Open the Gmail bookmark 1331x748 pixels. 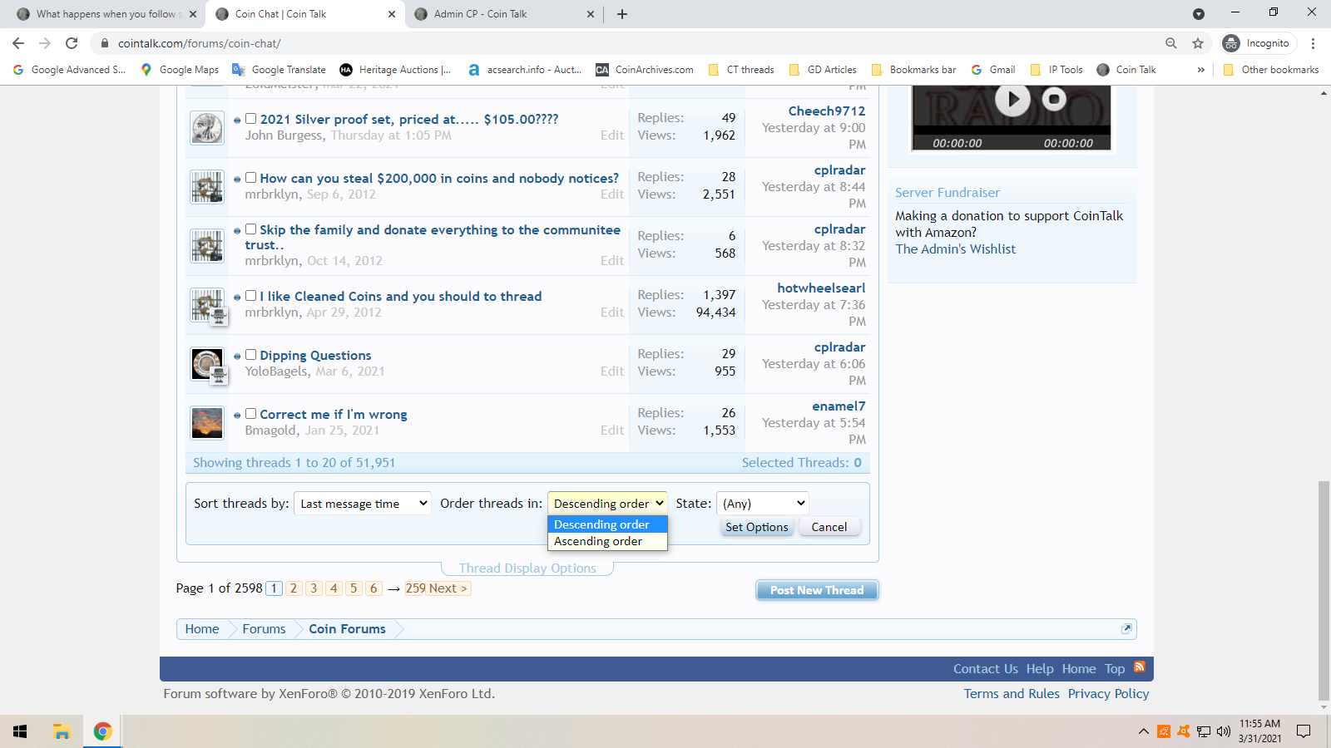point(993,70)
